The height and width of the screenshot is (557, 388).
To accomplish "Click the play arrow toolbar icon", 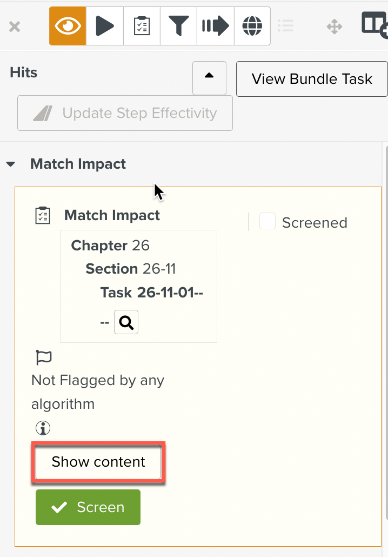I will pyautogui.click(x=105, y=25).
